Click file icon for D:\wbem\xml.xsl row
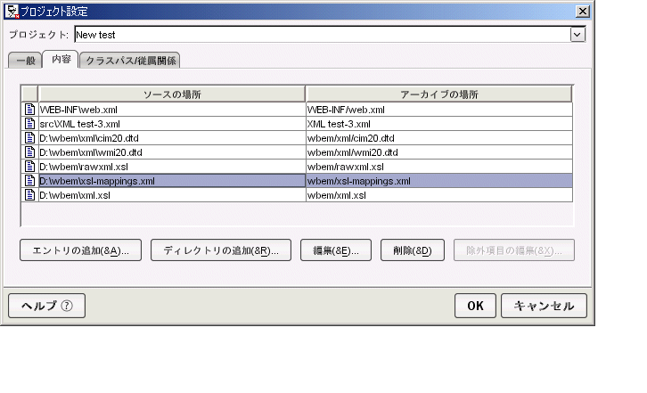Image resolution: width=647 pixels, height=393 pixels. click(29, 195)
